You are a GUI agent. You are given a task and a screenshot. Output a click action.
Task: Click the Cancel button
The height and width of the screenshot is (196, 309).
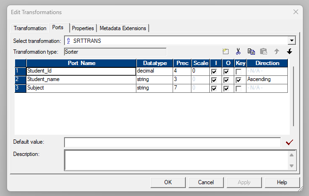206,182
